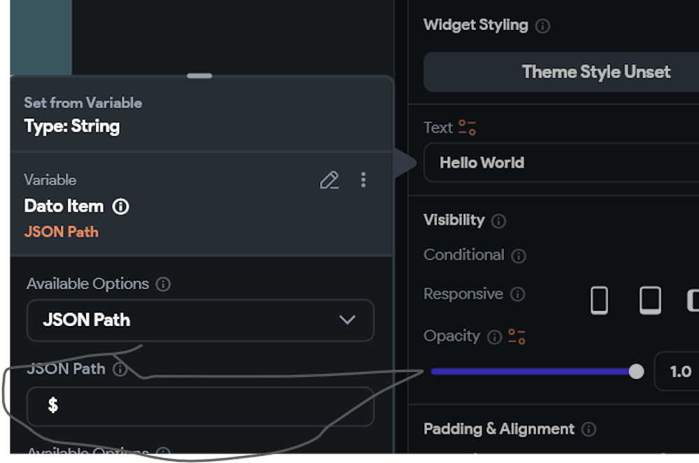This screenshot has height=463, width=699.
Task: Open the three-dot menu for Dato Item
Action: 363,180
